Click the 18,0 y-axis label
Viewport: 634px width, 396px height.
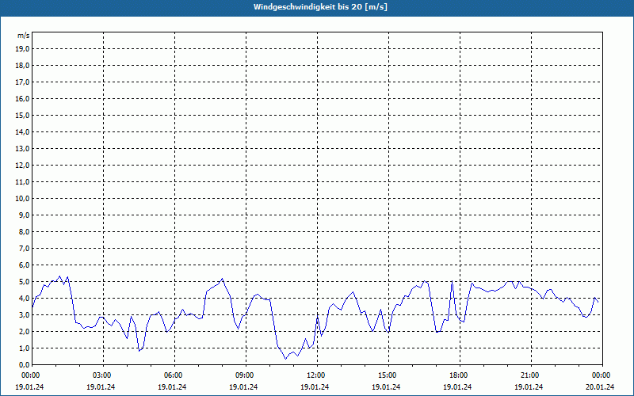point(23,66)
